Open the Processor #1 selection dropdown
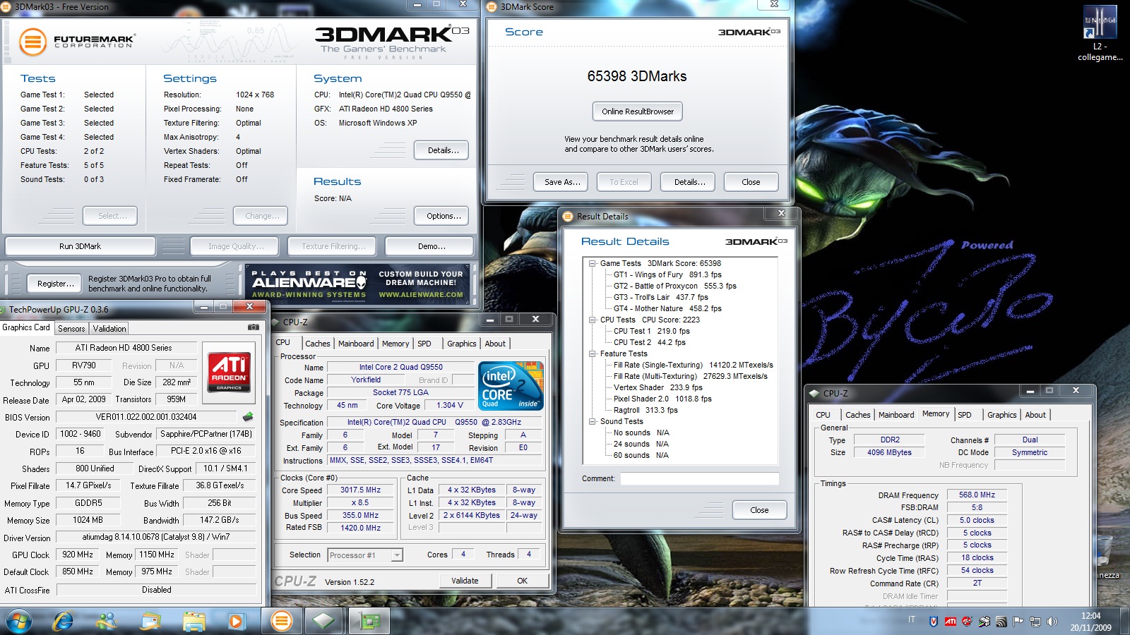This screenshot has width=1130, height=635. point(397,555)
